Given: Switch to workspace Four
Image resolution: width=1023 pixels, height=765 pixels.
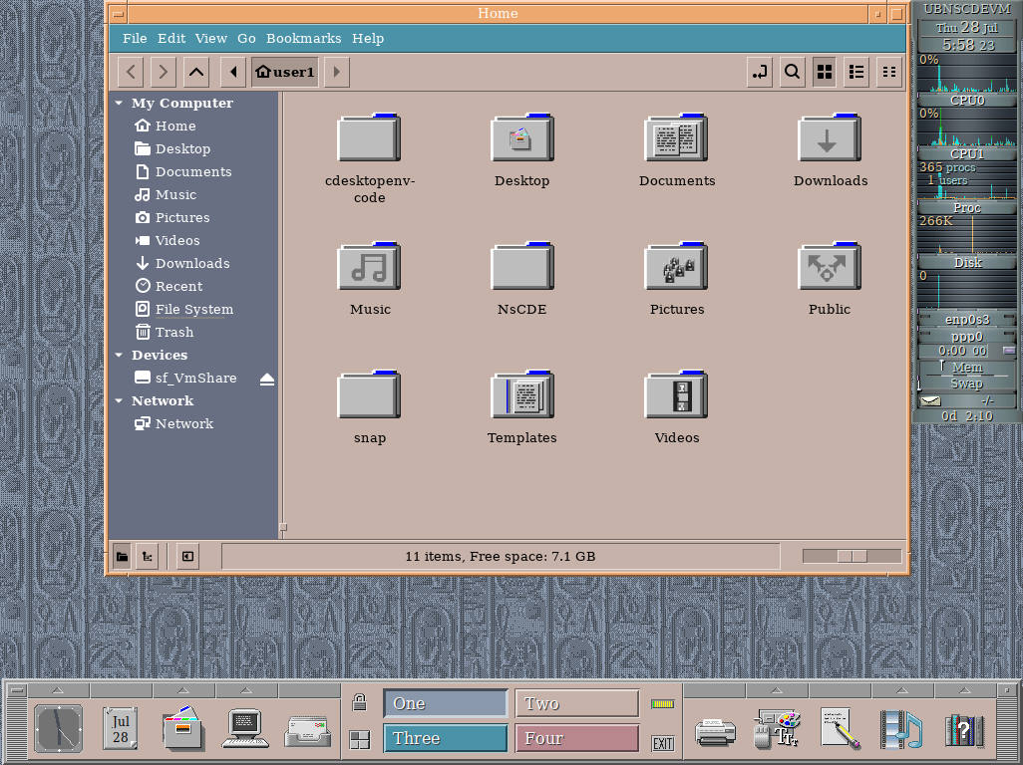Looking at the screenshot, I should (576, 738).
